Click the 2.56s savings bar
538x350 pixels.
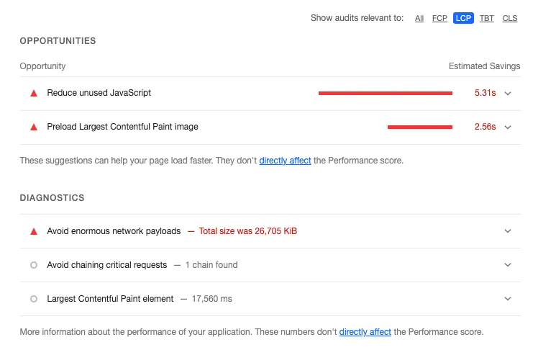419,127
